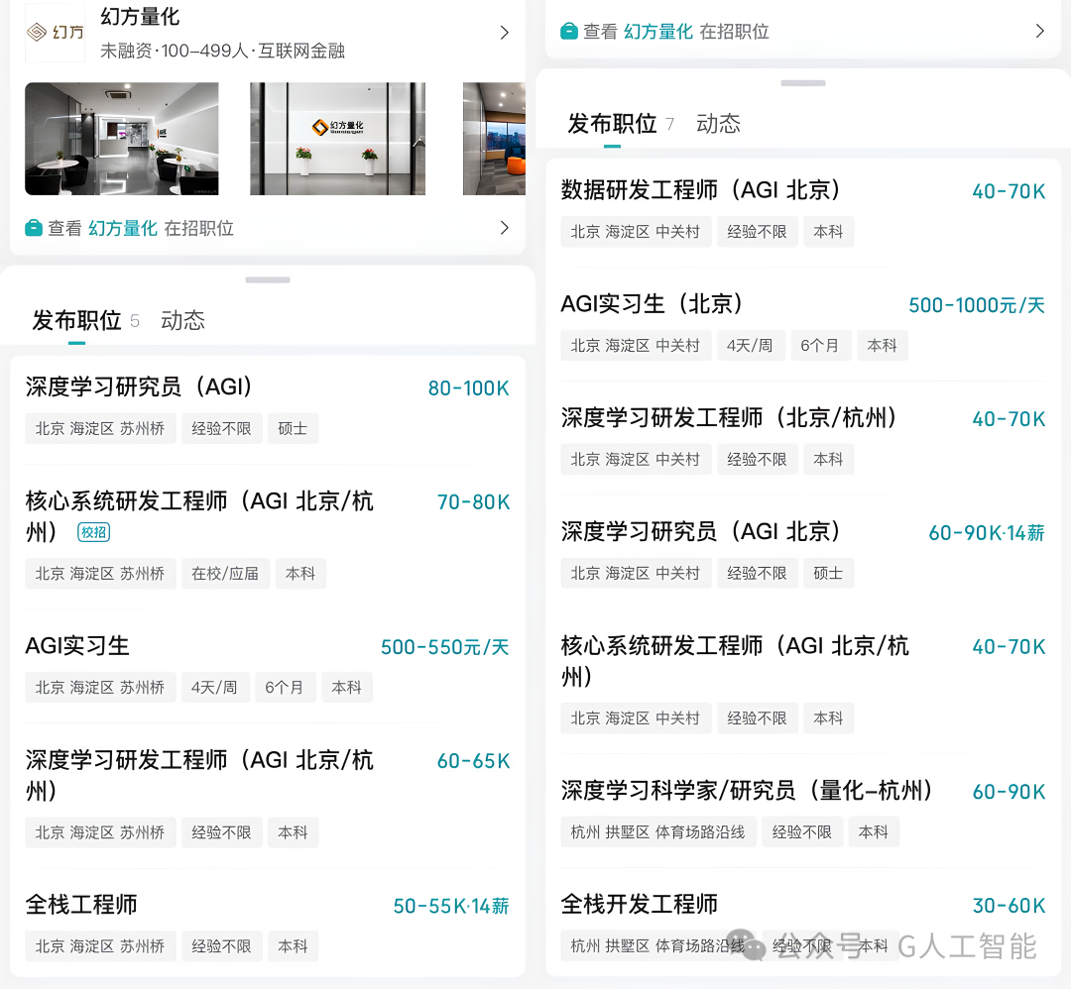Grab the left panel sheet drag handle
Viewport: 1071px width, 989px height.
click(x=268, y=279)
